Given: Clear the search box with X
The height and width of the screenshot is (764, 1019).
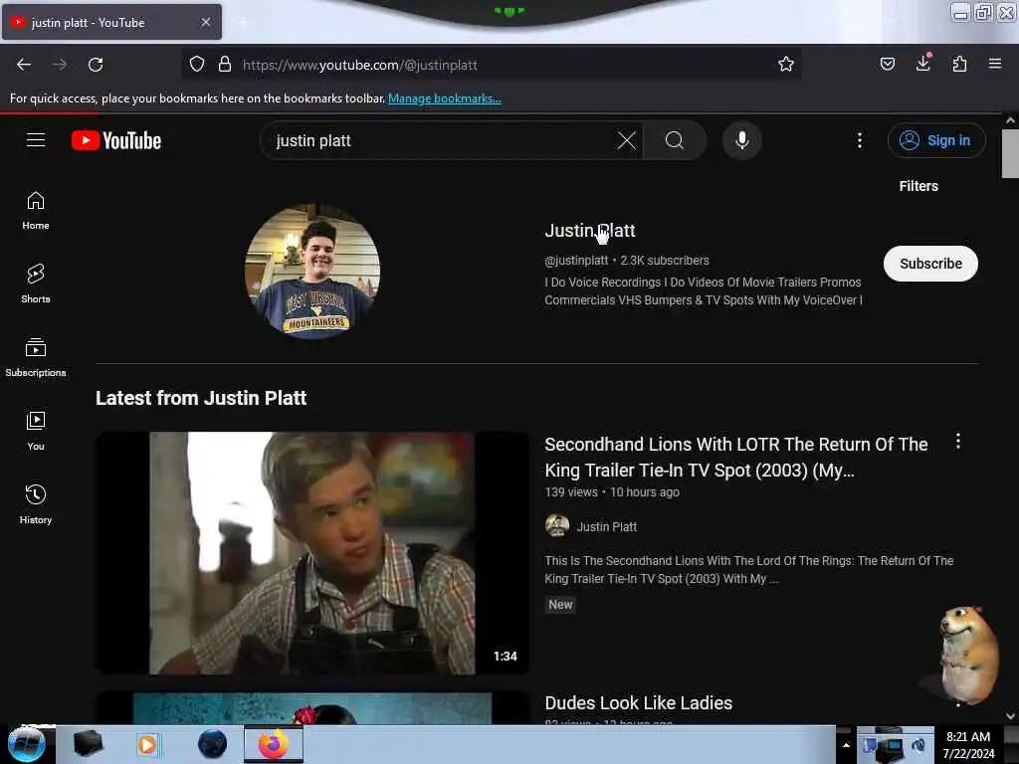Looking at the screenshot, I should click(x=627, y=140).
